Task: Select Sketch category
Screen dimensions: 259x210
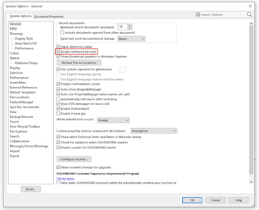Action: pyautogui.click(x=15, y=58)
